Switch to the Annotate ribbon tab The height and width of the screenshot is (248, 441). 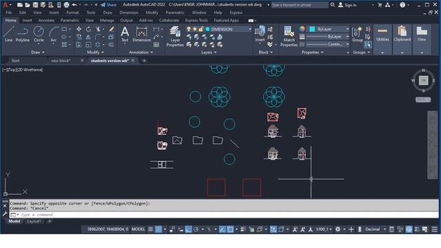point(46,20)
